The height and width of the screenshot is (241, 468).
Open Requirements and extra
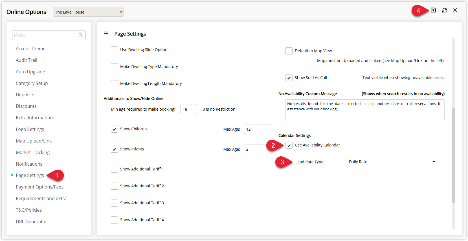pyautogui.click(x=41, y=198)
